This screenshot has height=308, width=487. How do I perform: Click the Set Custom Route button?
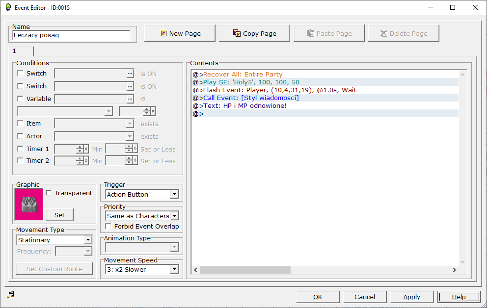54,269
